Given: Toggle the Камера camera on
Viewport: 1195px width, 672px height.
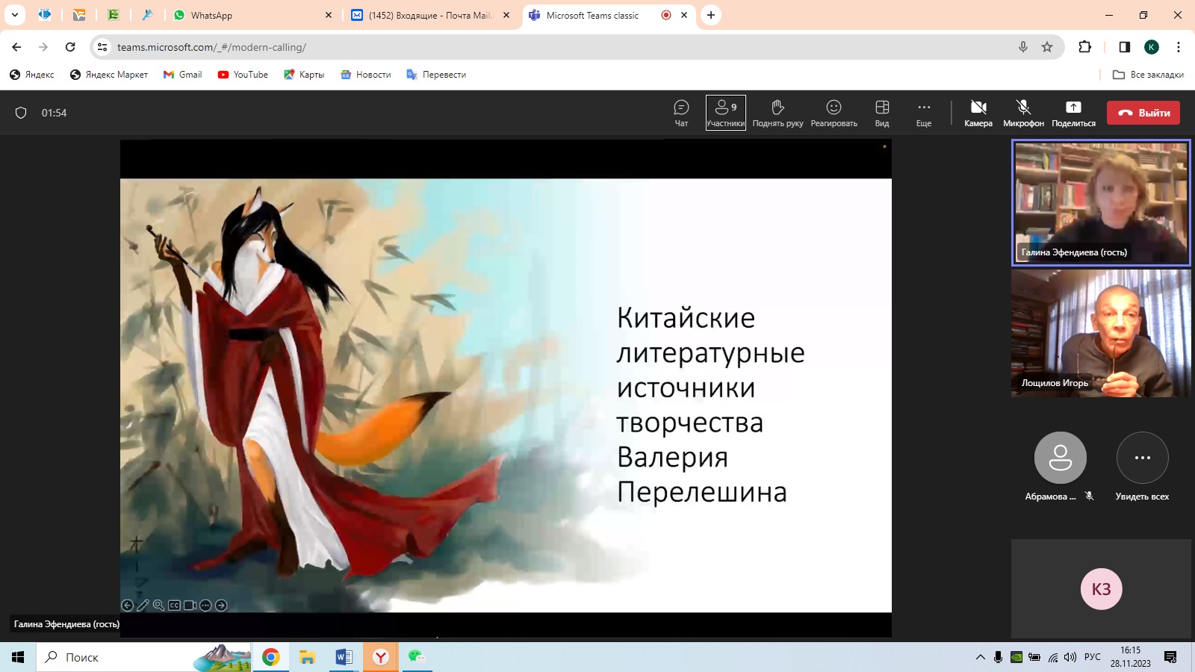Looking at the screenshot, I should click(x=978, y=113).
